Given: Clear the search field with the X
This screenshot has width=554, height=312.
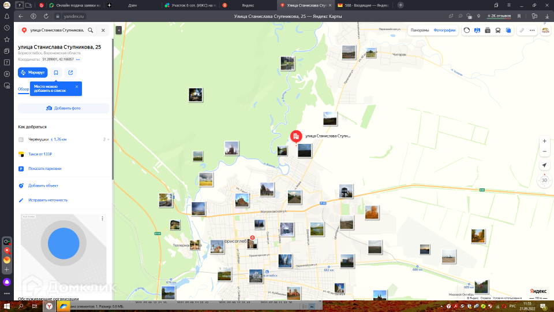Looking at the screenshot, I should [x=103, y=30].
